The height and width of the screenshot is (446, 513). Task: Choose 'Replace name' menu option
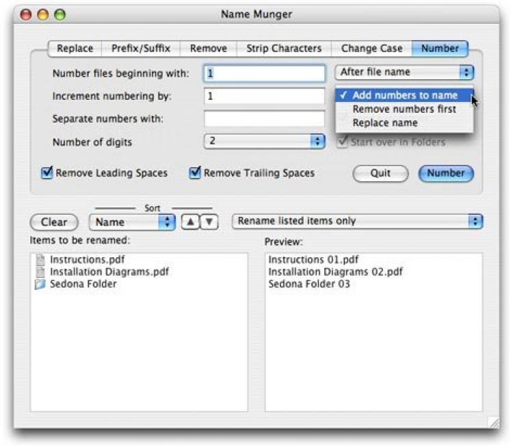click(404, 122)
